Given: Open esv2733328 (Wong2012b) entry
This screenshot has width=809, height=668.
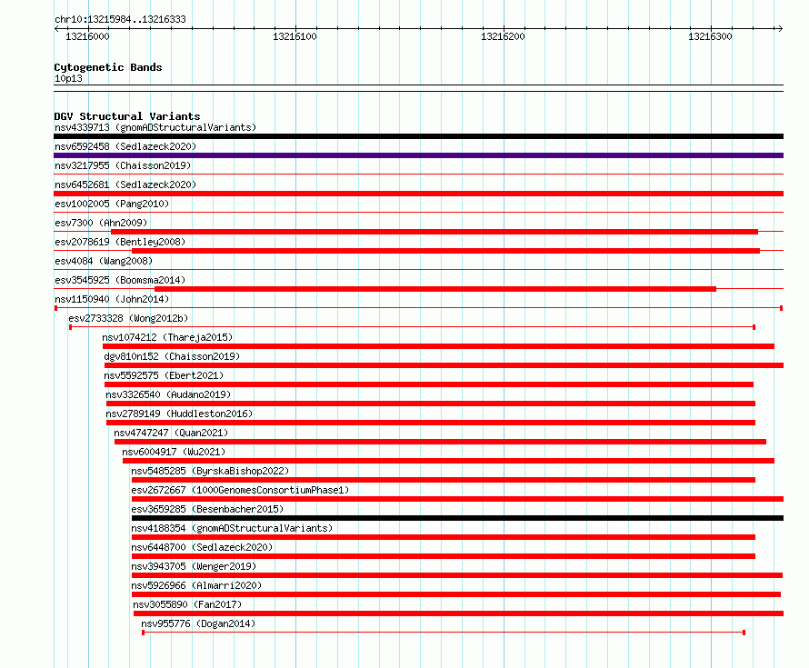Looking at the screenshot, I should 128,318.
